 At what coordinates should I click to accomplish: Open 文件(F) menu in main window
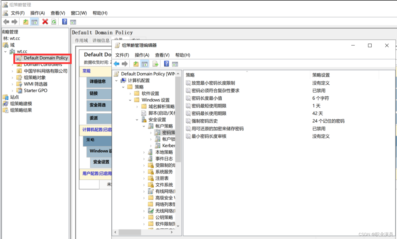click(x=18, y=13)
